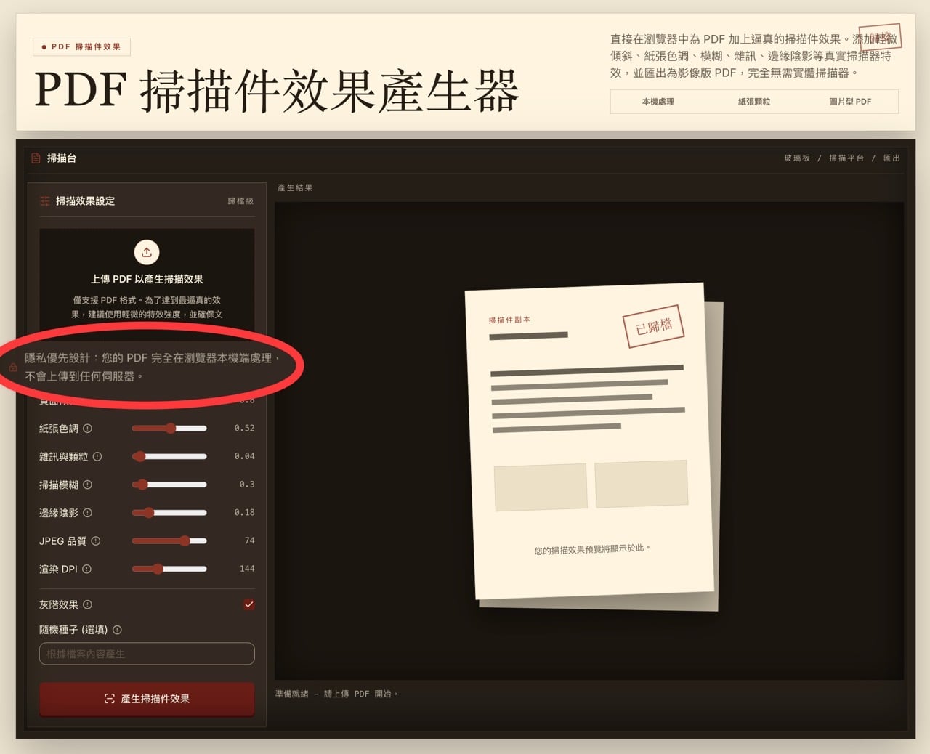Click the 0.18 edge shadow value
The height and width of the screenshot is (754, 930).
point(244,513)
